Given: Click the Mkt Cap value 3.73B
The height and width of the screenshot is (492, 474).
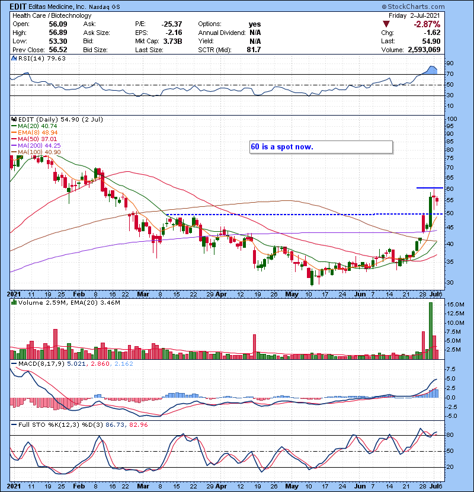Looking at the screenshot, I should click(173, 41).
